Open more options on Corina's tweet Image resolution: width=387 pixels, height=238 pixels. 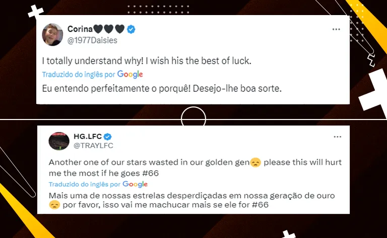[x=336, y=30]
